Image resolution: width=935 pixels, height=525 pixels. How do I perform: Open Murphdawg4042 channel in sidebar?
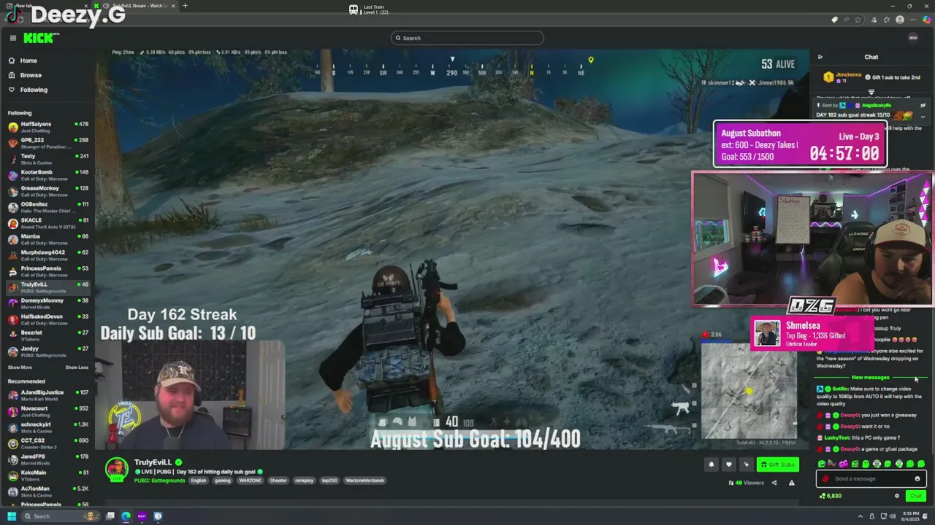[x=48, y=255]
